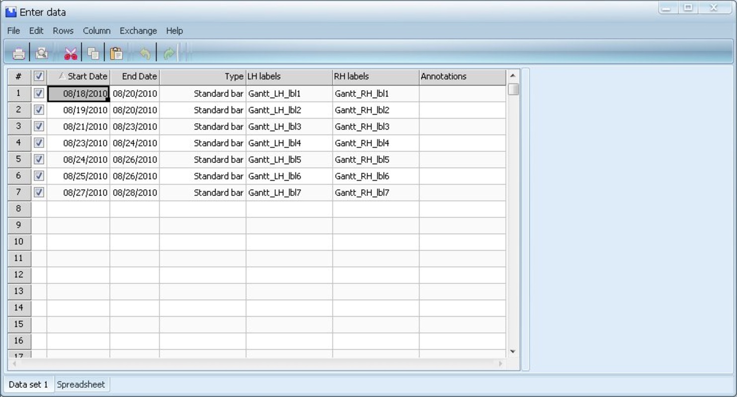Maximize the Enter data window

[688, 7]
